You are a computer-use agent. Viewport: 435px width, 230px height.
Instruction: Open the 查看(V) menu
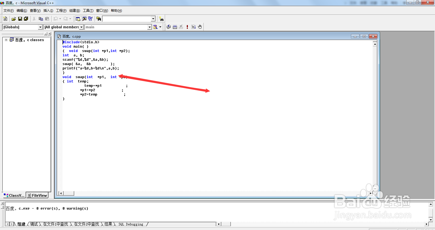35,11
